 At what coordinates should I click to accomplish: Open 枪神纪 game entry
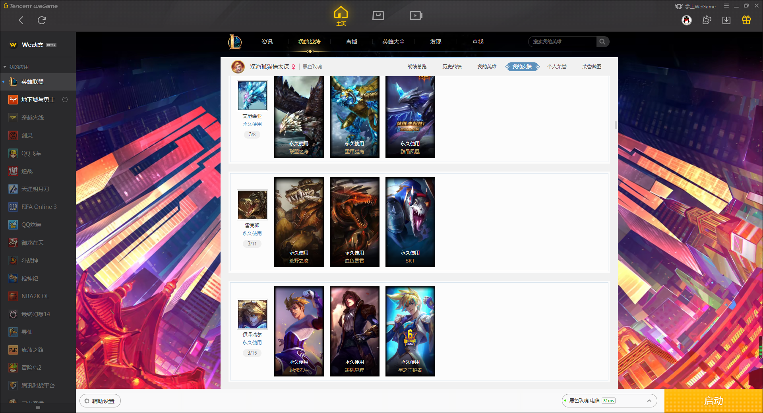38,278
